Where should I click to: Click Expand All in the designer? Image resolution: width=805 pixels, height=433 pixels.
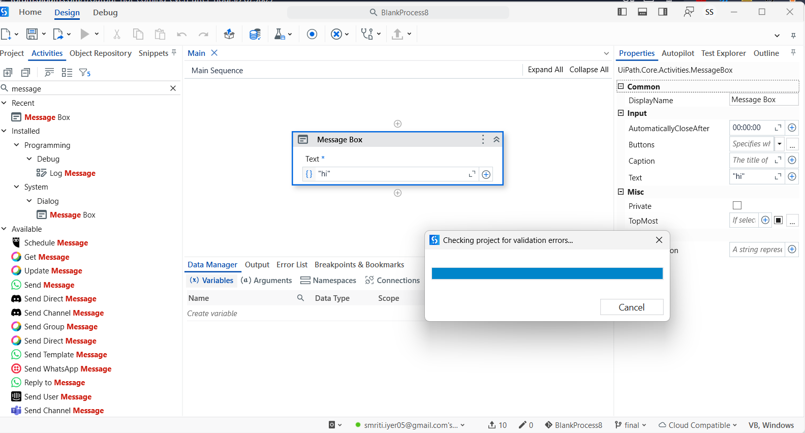(545, 70)
